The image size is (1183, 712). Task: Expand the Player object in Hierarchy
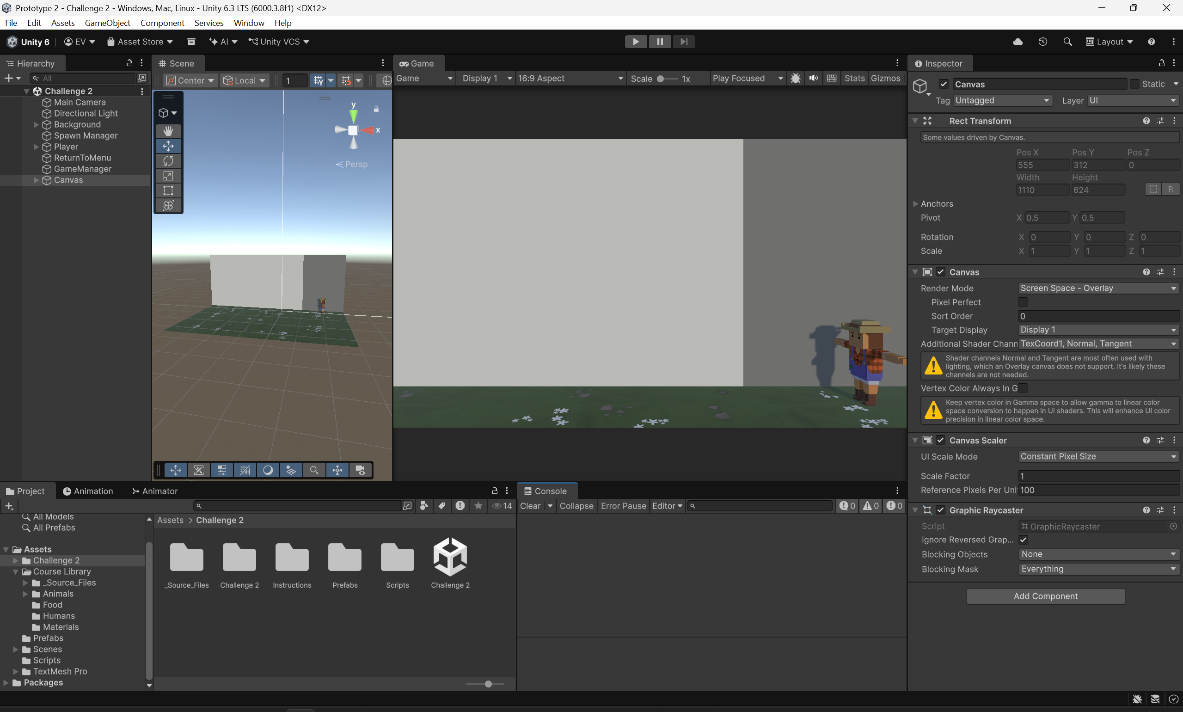tap(36, 147)
